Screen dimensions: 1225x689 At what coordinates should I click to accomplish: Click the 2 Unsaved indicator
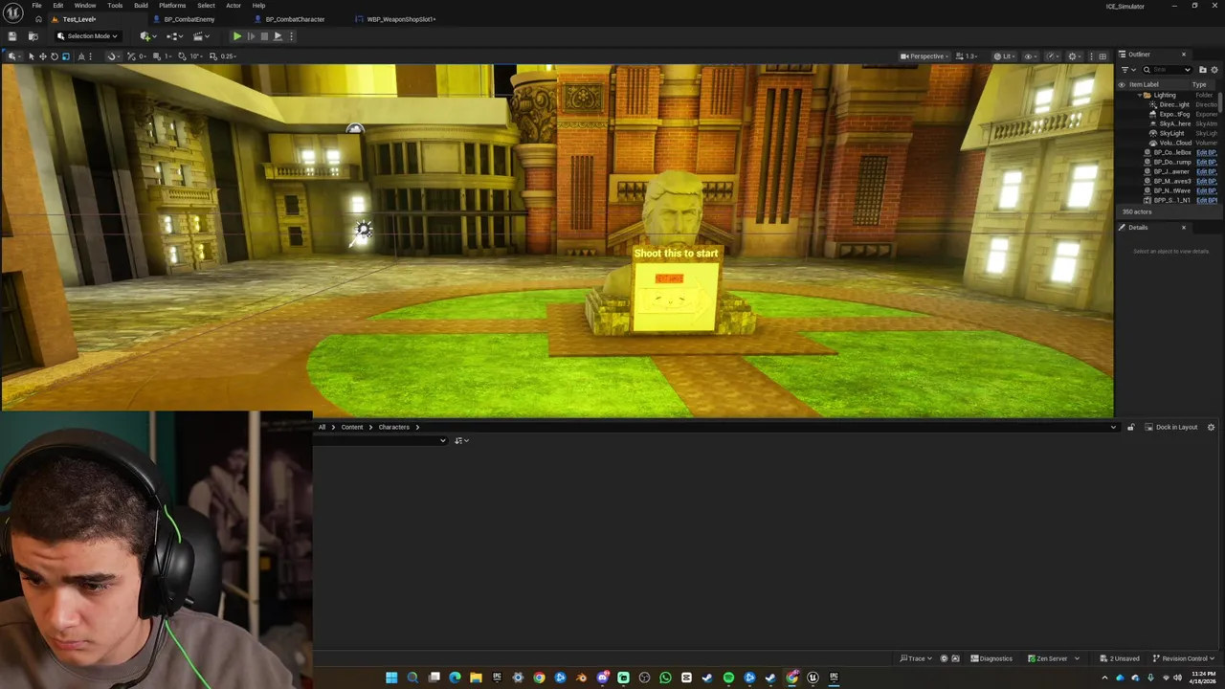tap(1119, 658)
